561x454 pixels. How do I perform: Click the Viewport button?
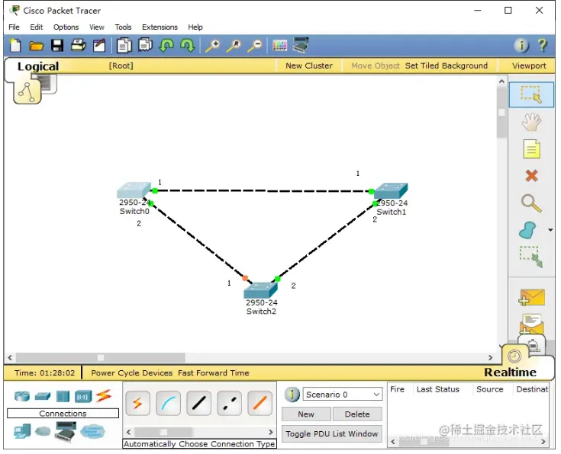[x=529, y=66]
